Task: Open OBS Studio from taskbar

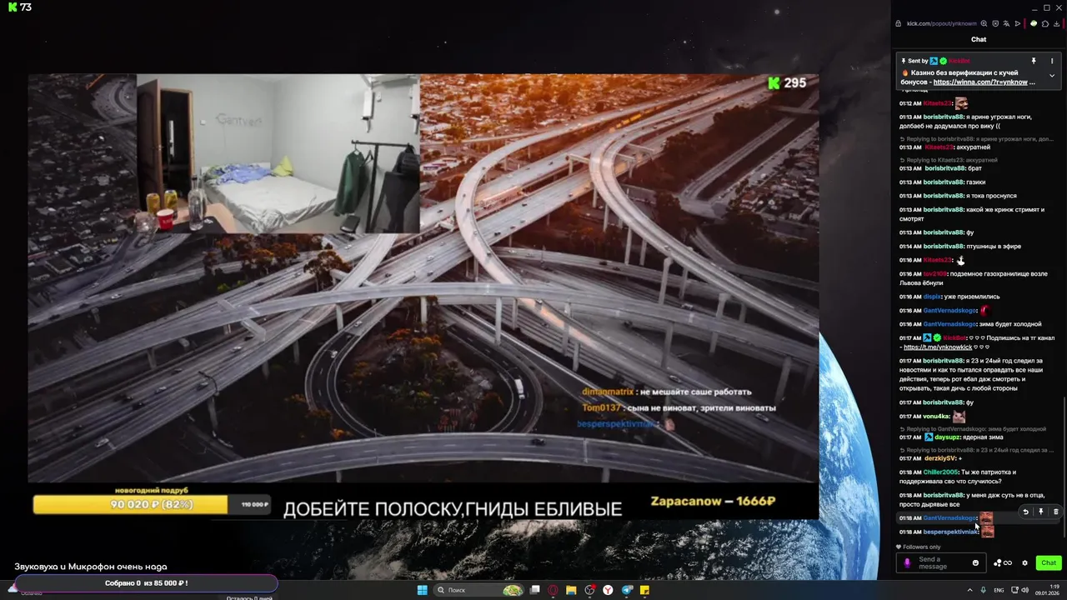Action: click(590, 590)
